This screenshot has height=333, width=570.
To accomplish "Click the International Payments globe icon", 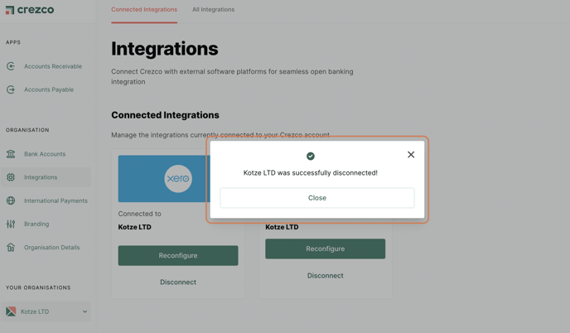I will pyautogui.click(x=11, y=200).
